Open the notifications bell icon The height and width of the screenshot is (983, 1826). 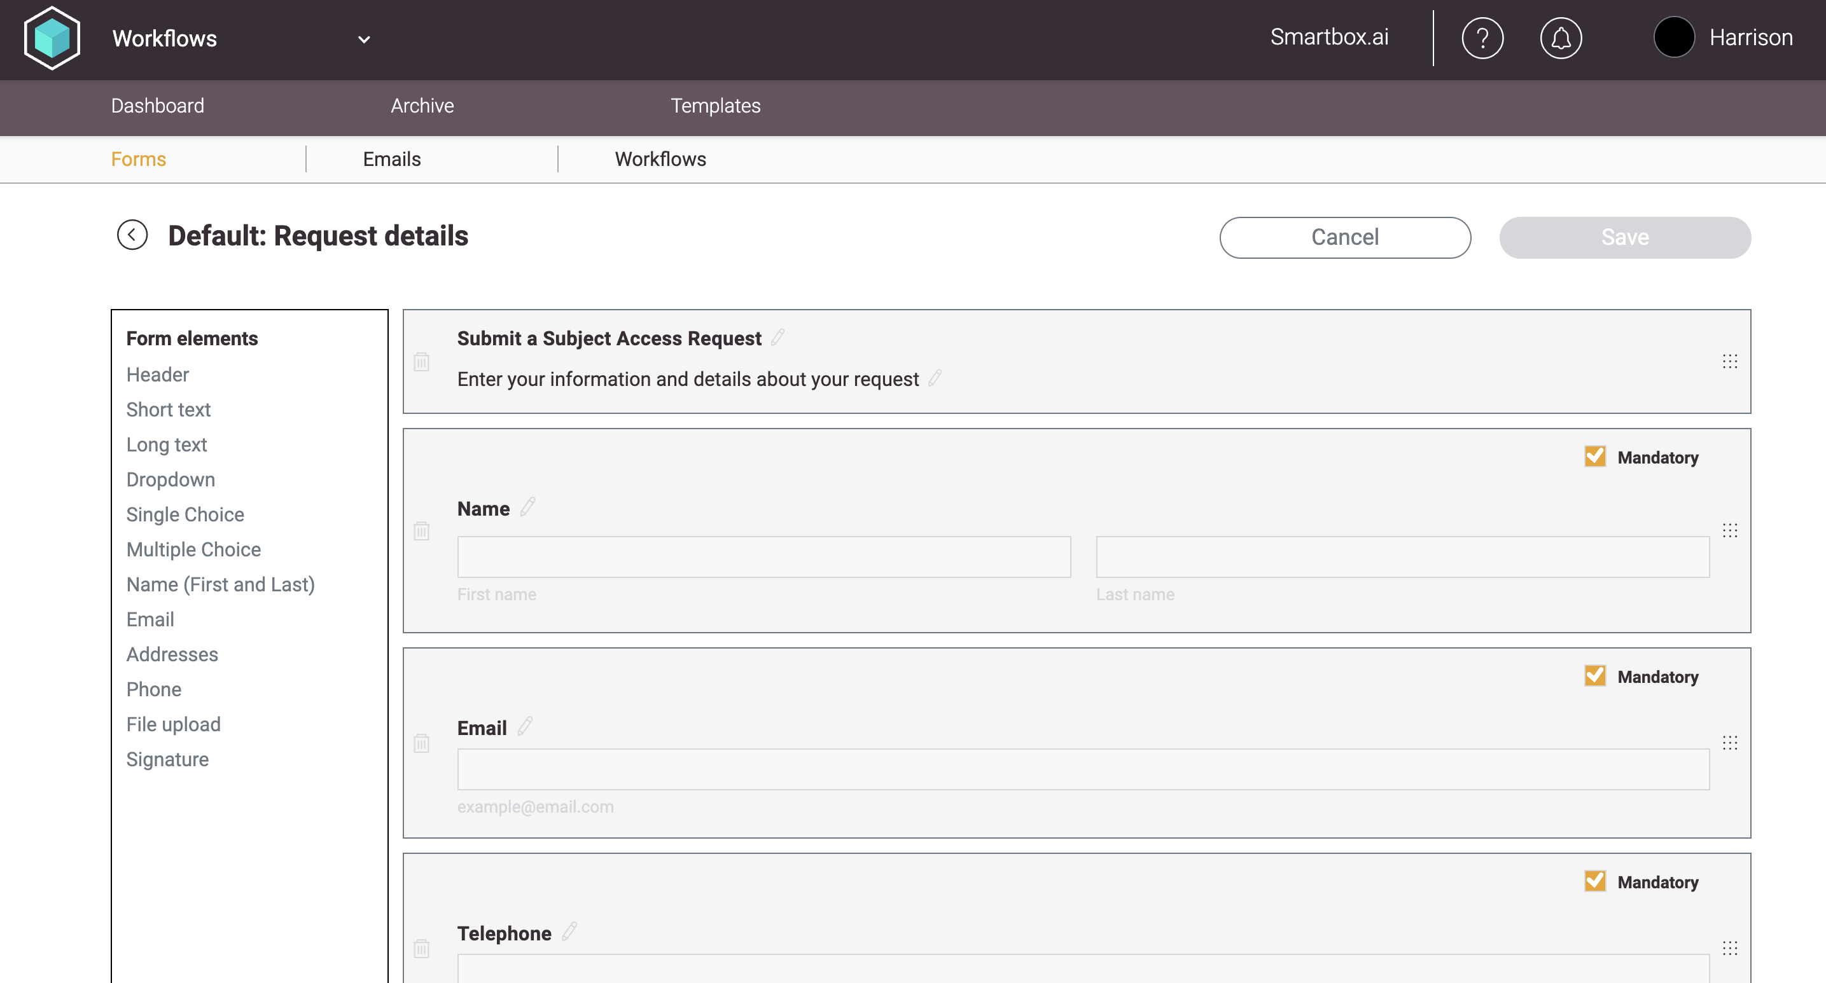(1560, 38)
